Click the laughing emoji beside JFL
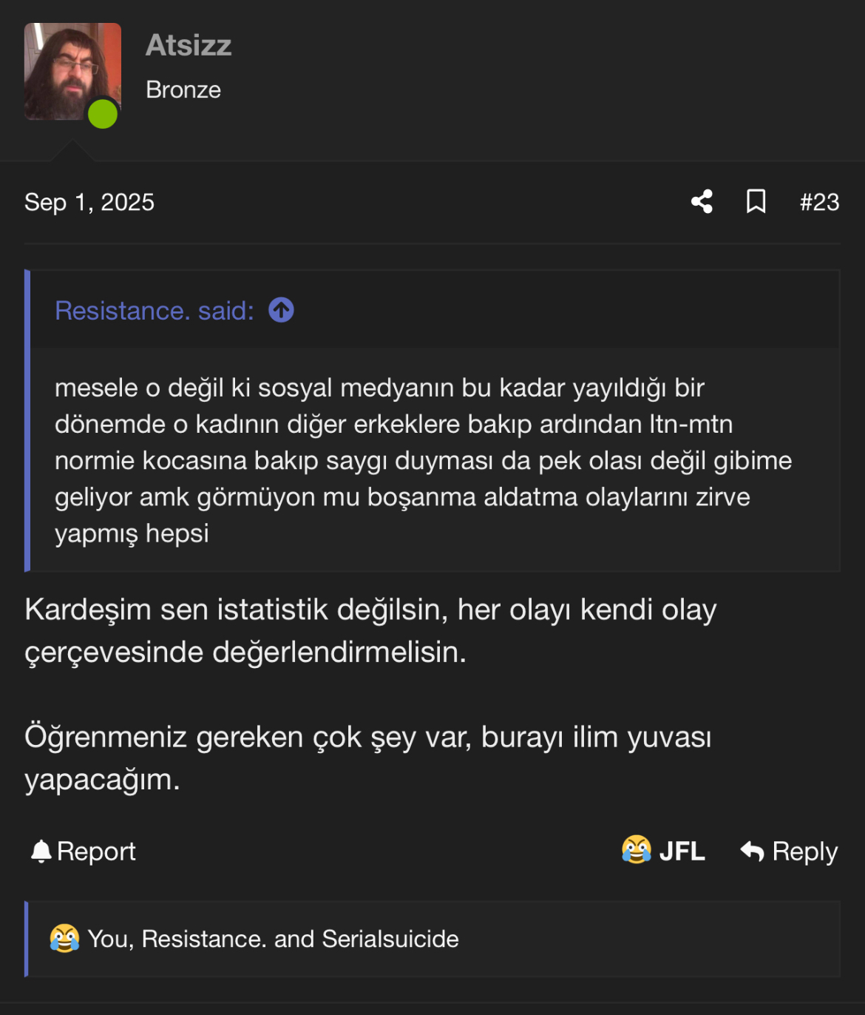 click(x=637, y=850)
